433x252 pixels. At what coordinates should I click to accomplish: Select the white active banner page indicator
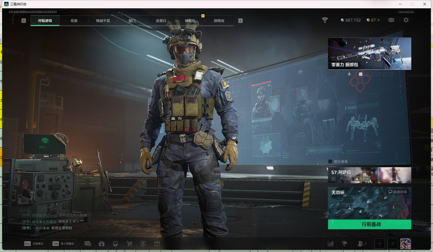[x=360, y=74]
